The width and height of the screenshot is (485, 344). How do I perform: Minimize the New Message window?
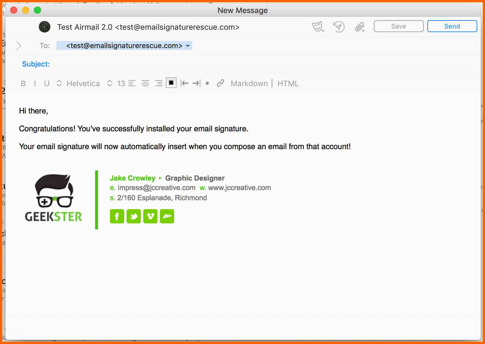[26, 10]
